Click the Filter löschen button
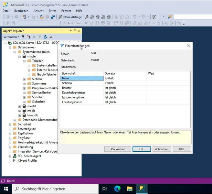This screenshot has height=194, width=212. point(117,149)
